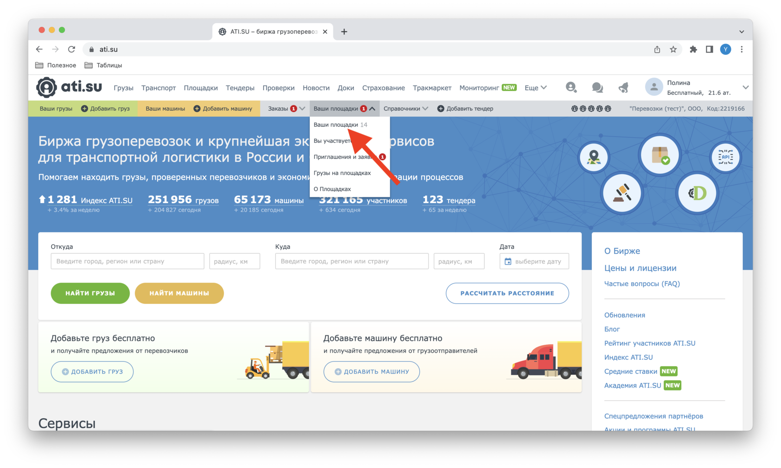Open Chrome profile Y avatar

726,49
